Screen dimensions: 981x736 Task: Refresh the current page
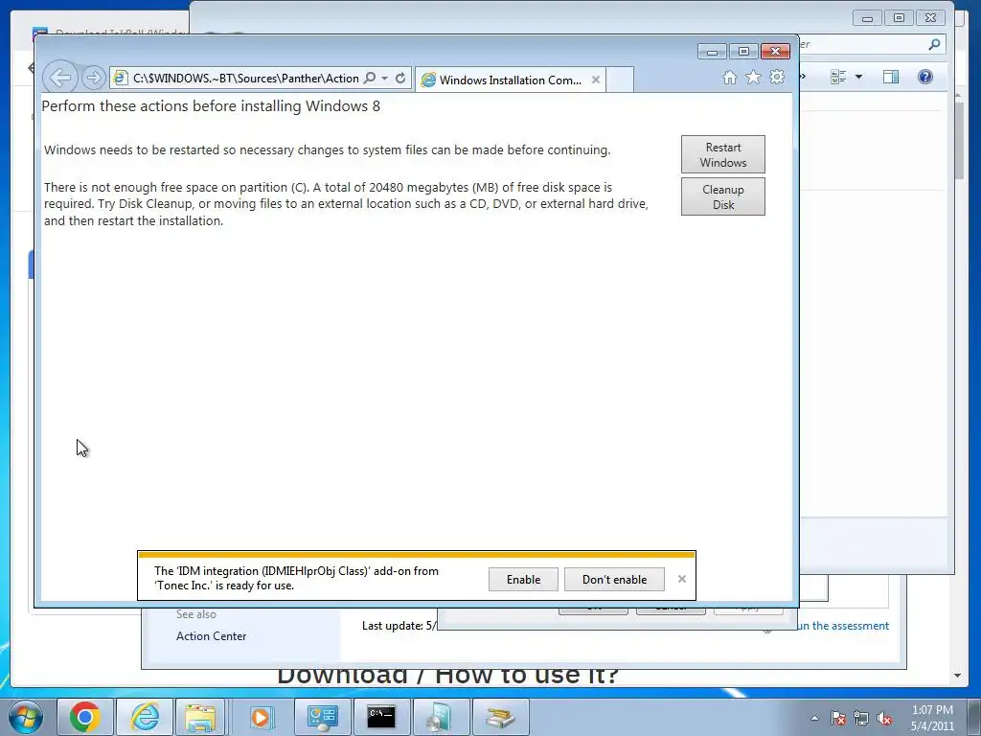point(400,79)
